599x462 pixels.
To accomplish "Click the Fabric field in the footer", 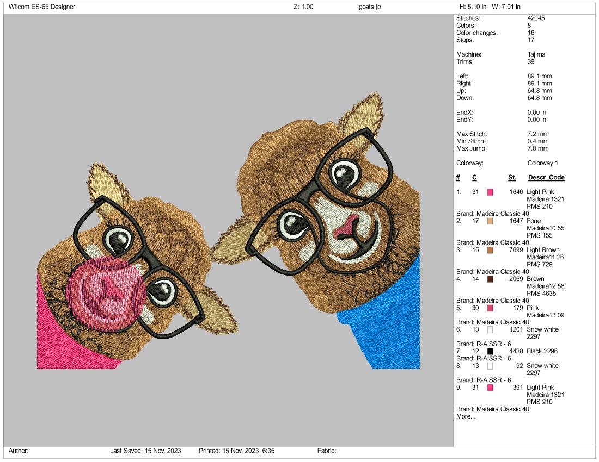I will [x=327, y=451].
